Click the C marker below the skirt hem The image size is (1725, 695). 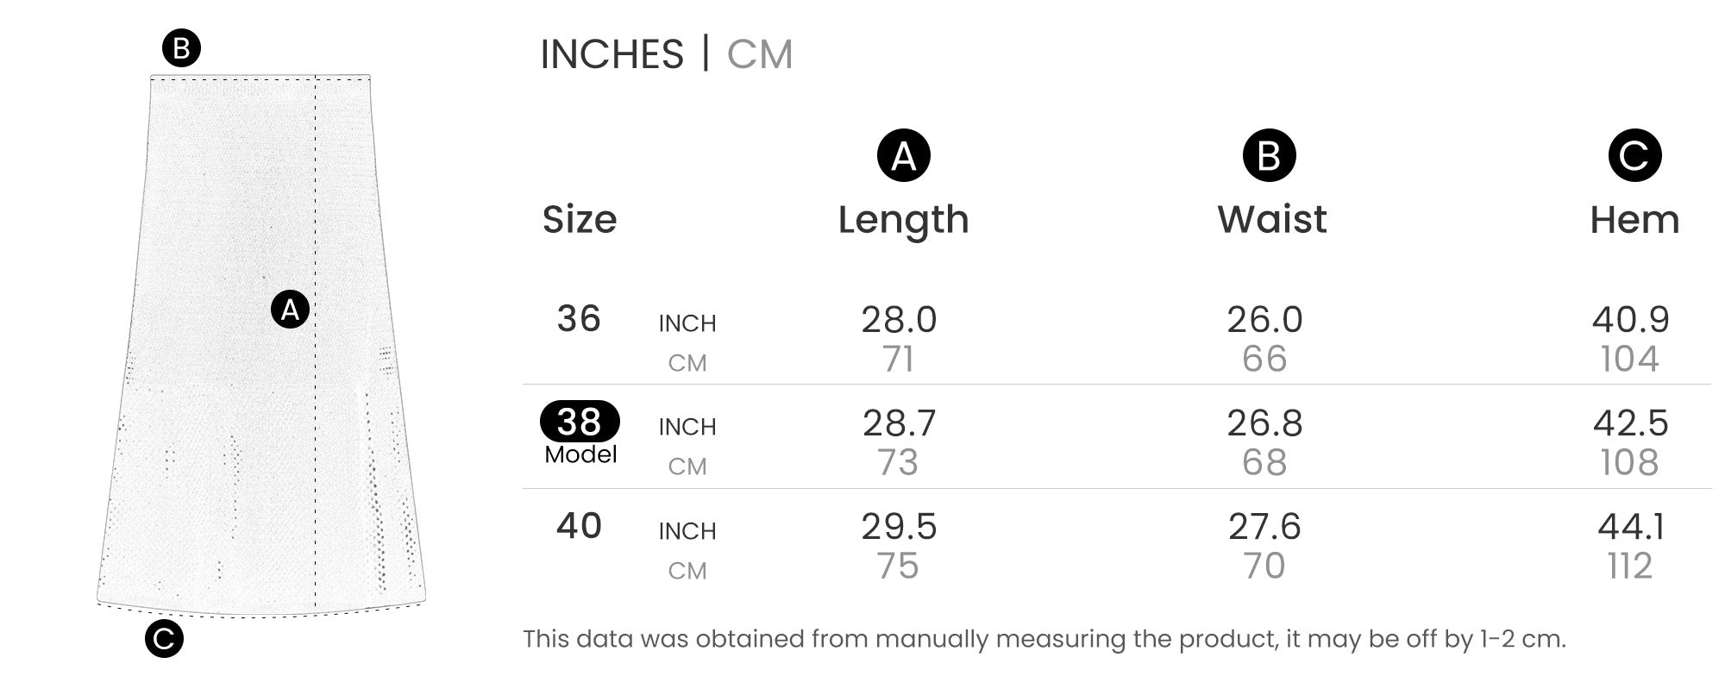pos(164,639)
